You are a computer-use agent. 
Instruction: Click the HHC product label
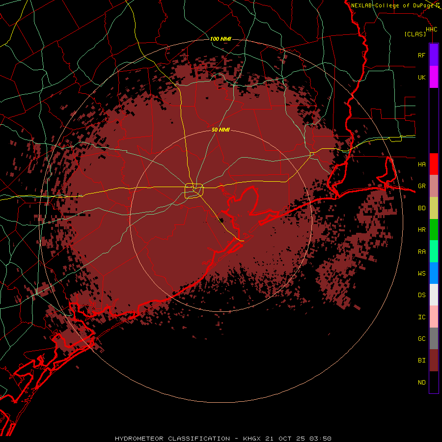coord(431,29)
